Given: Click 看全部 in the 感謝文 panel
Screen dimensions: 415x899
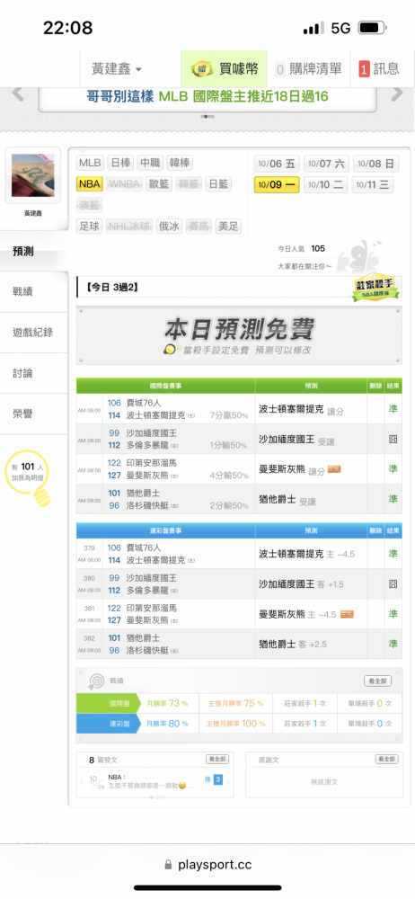Looking at the screenshot, I should (x=386, y=759).
